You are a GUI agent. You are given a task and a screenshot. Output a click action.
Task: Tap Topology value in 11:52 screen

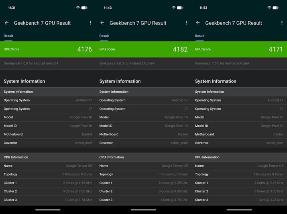268,174
